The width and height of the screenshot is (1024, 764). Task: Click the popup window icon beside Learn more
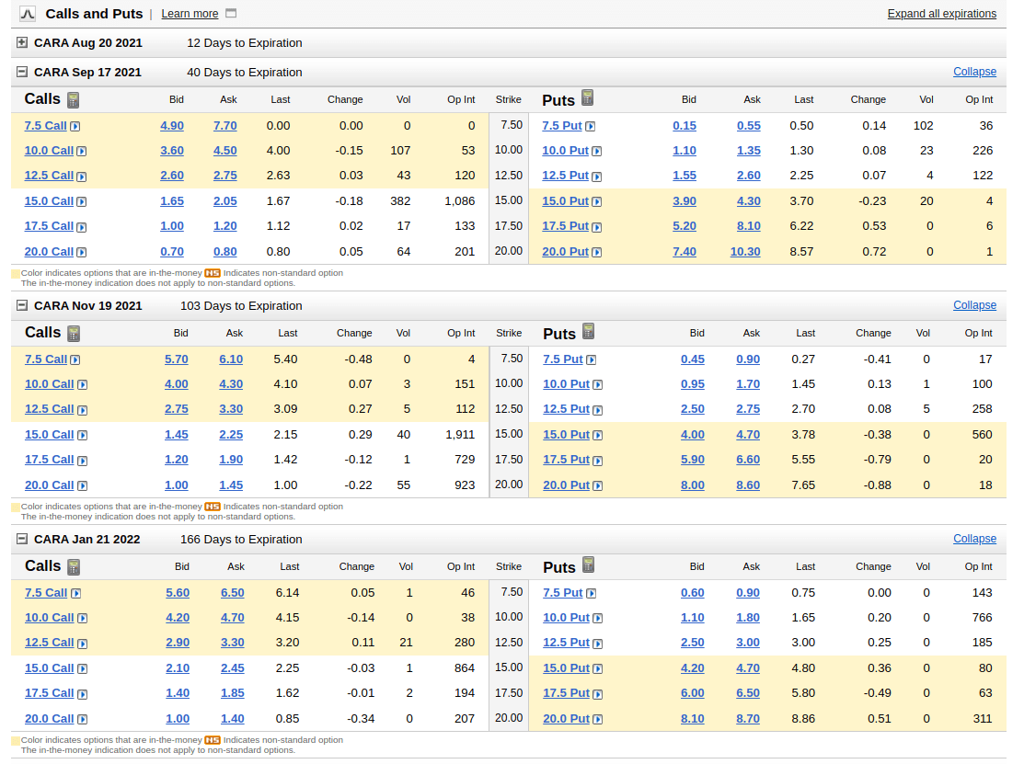coord(231,14)
